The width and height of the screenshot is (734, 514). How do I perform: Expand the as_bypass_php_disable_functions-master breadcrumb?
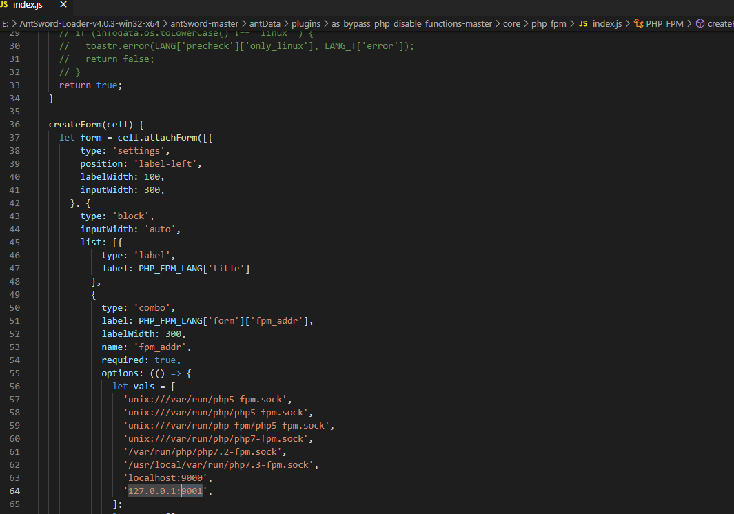point(411,23)
